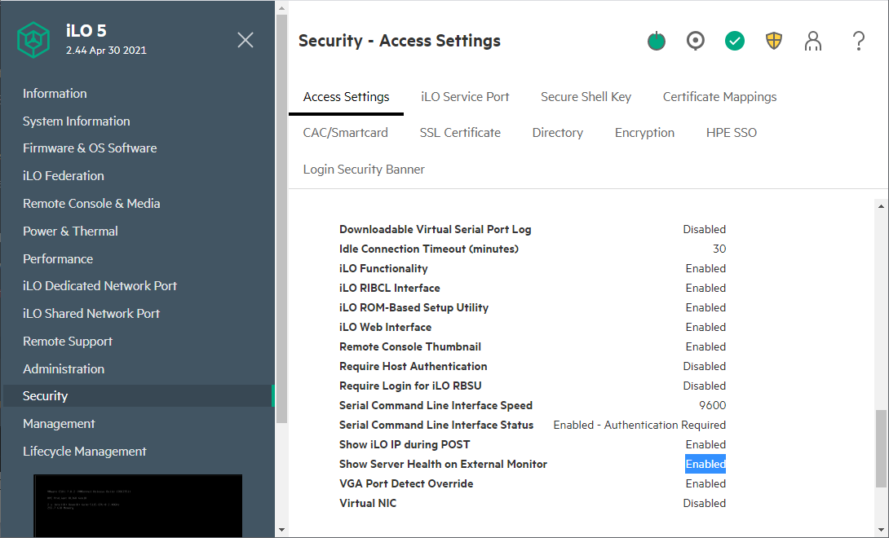Screen dimensions: 889x538
Task: Click the 'iLO Functionality' label
Action: (x=383, y=269)
